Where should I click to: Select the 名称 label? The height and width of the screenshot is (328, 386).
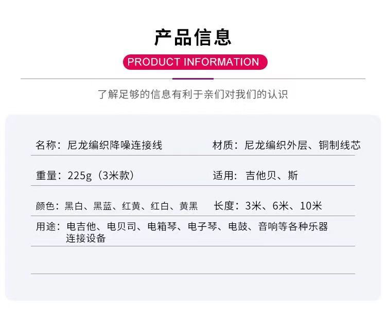tap(46, 145)
